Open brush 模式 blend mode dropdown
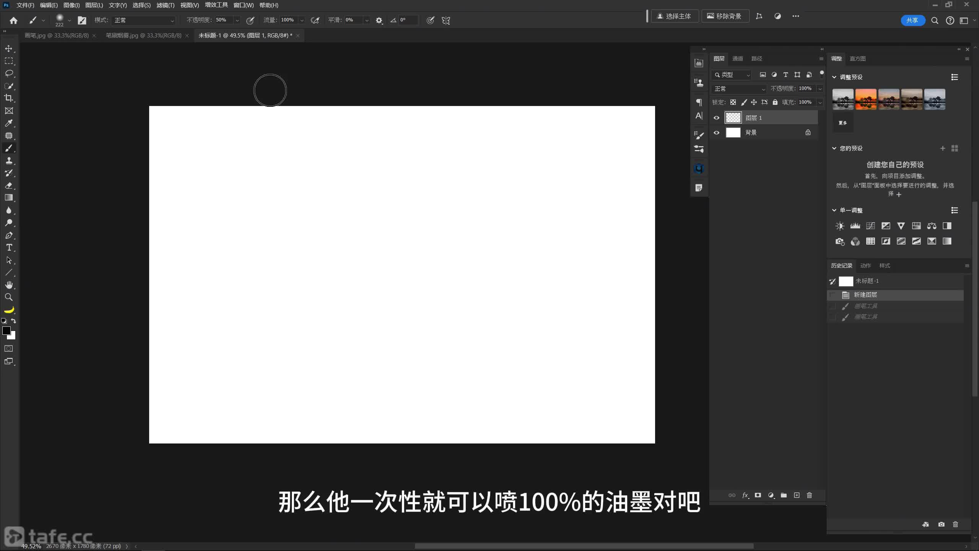 tap(144, 20)
